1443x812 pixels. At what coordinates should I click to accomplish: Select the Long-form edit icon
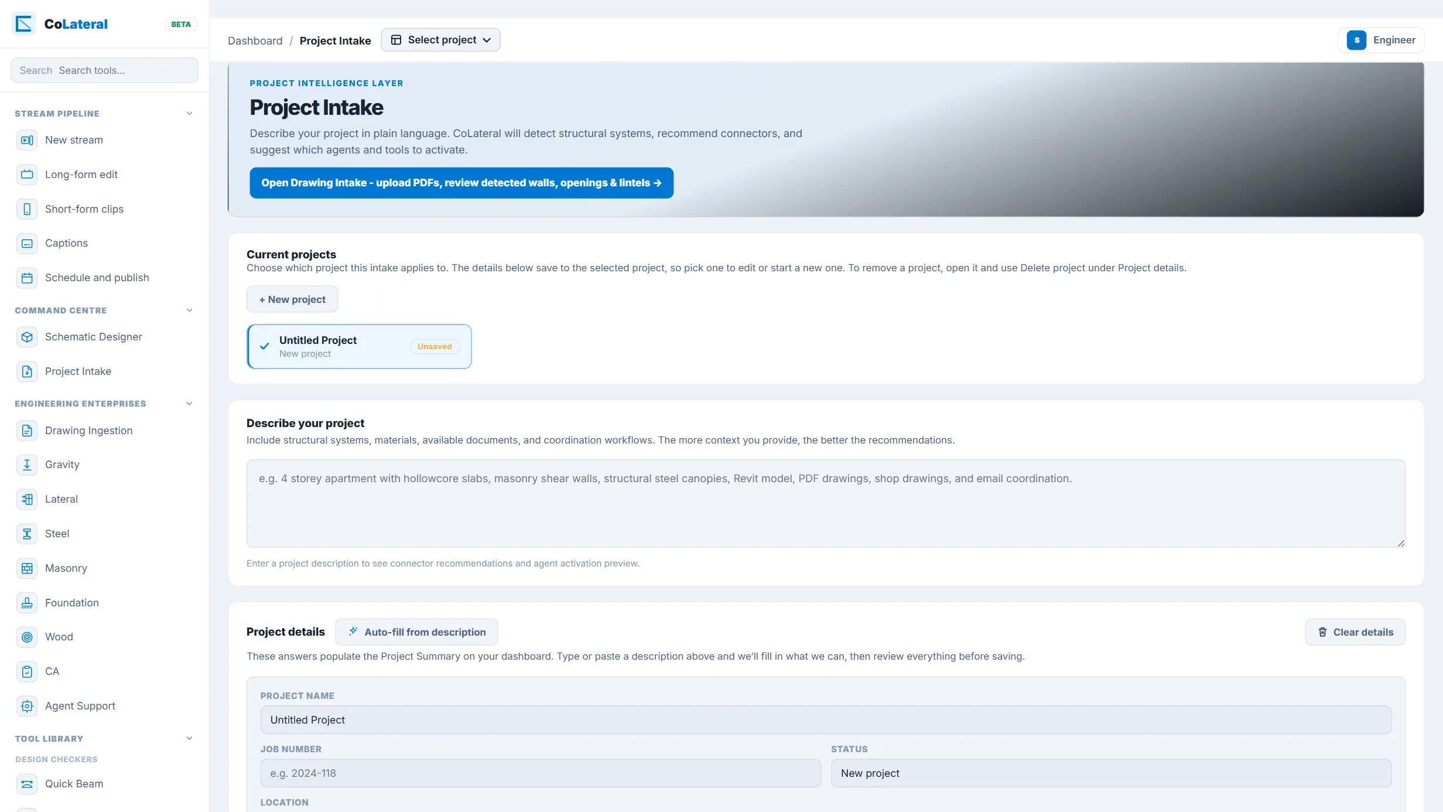(x=27, y=175)
